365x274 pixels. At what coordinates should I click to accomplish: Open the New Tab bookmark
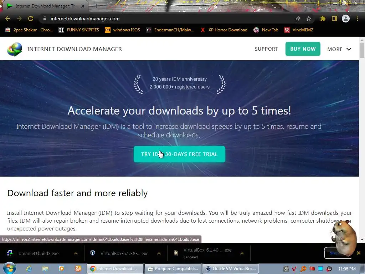point(266,30)
